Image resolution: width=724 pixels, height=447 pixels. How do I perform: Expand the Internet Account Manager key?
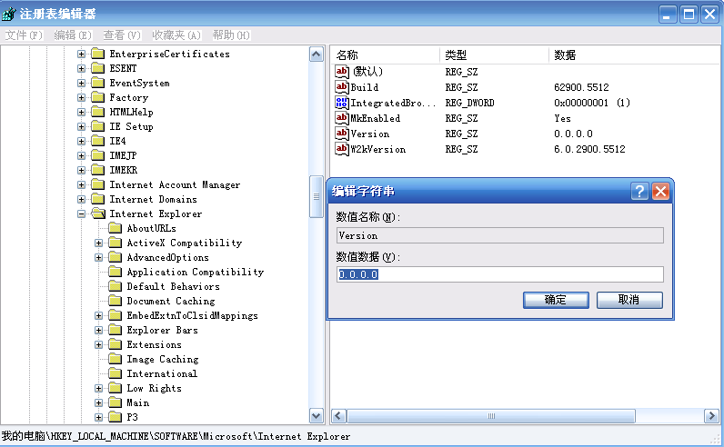coord(81,184)
